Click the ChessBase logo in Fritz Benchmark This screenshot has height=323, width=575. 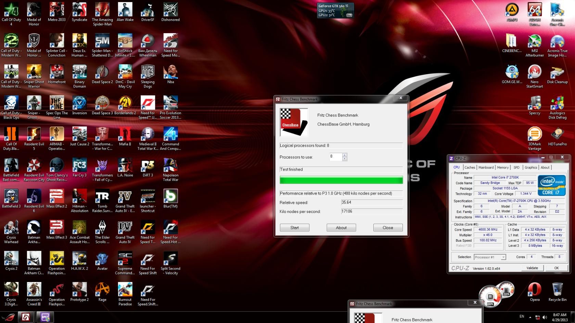point(294,122)
